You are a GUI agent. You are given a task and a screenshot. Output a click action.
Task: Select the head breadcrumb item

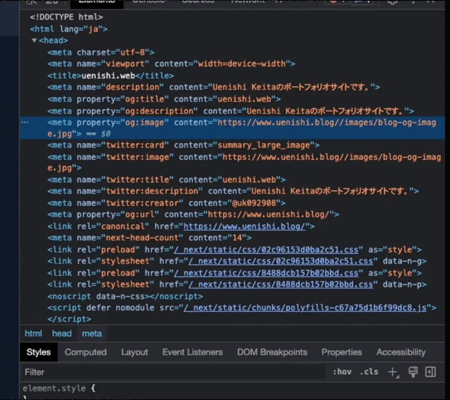tap(62, 334)
